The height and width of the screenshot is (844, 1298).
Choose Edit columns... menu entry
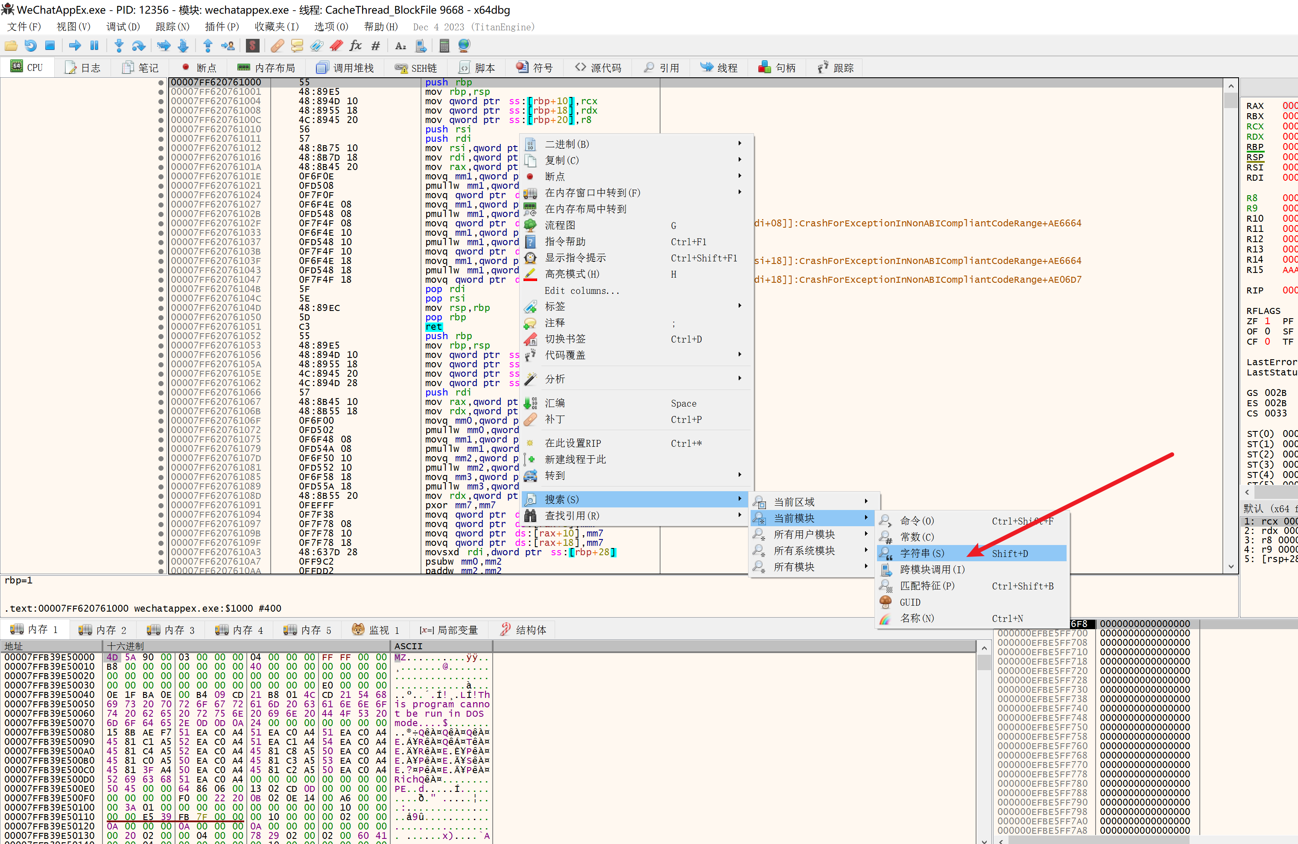[x=636, y=290]
